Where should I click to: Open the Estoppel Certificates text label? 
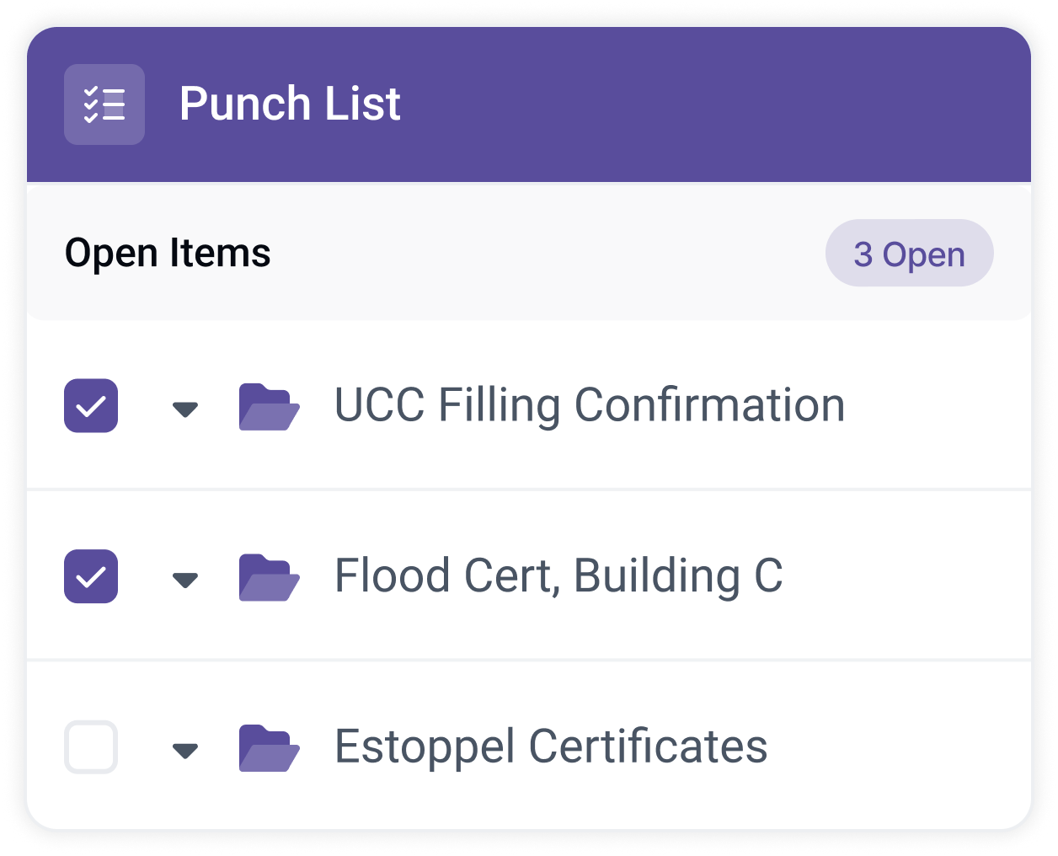point(551,746)
